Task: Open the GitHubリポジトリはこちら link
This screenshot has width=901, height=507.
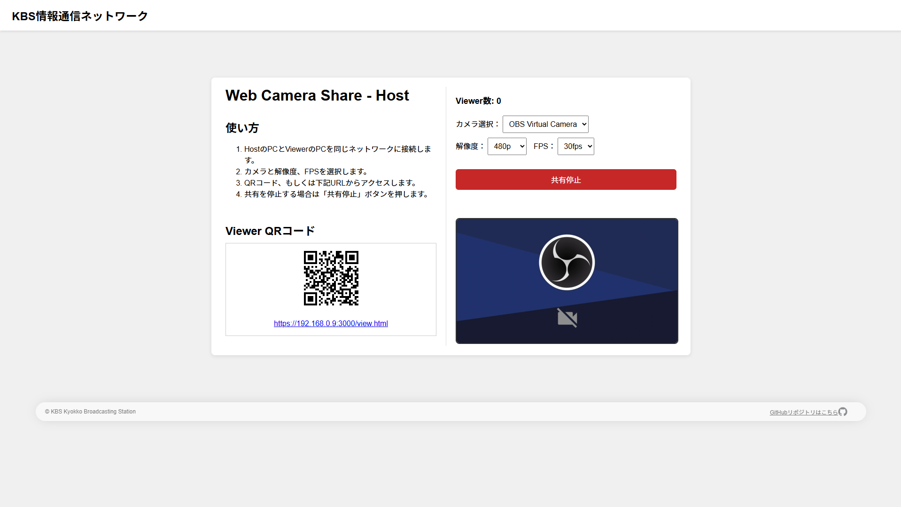Action: 803,412
